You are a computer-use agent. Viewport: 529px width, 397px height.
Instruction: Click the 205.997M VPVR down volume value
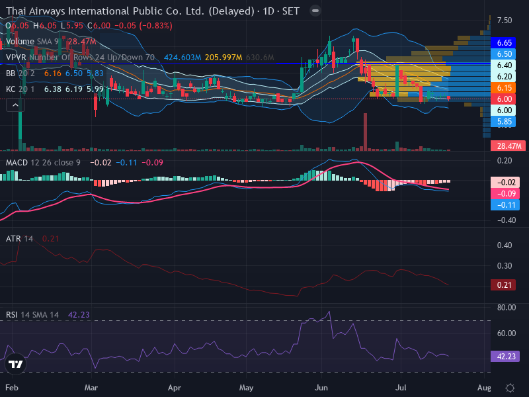tap(224, 58)
